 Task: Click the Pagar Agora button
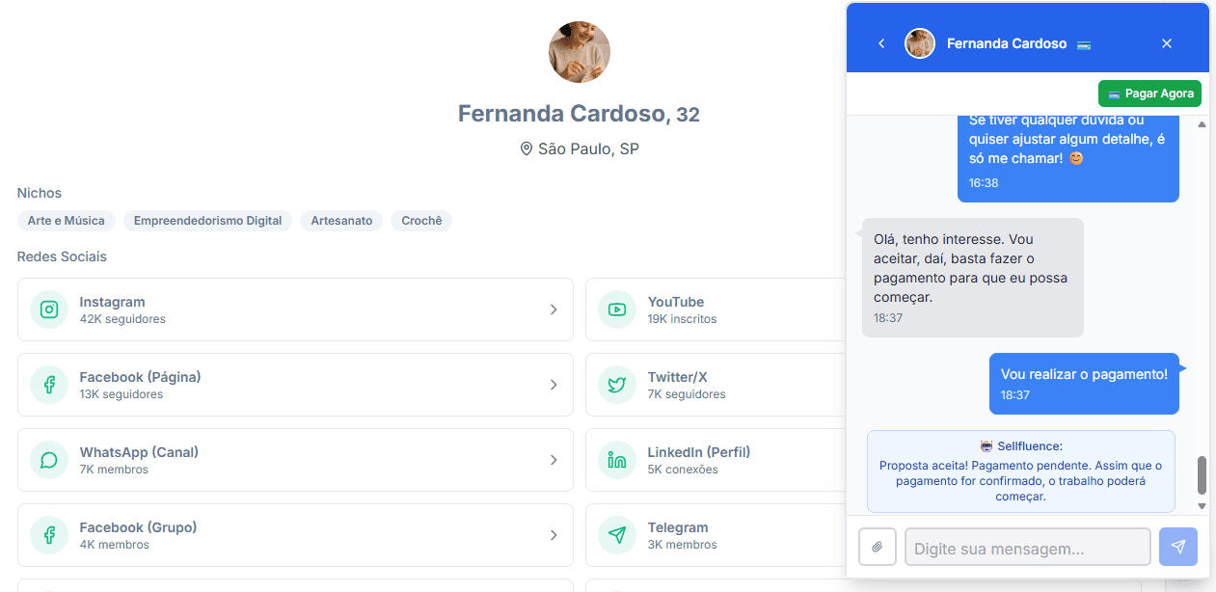point(1149,94)
